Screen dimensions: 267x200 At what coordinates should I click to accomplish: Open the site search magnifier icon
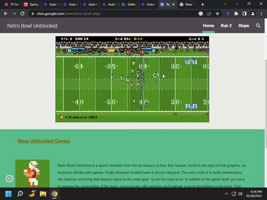(x=258, y=26)
